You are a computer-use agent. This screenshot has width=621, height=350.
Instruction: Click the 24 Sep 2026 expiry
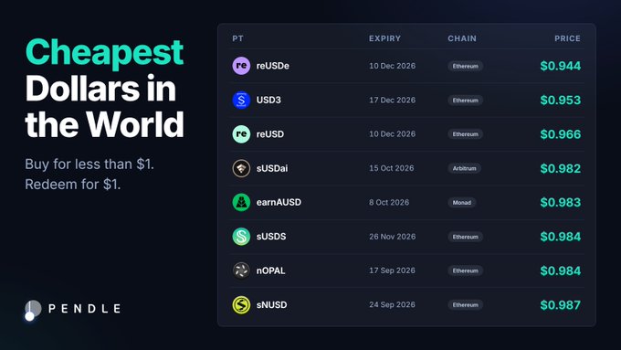click(x=392, y=305)
